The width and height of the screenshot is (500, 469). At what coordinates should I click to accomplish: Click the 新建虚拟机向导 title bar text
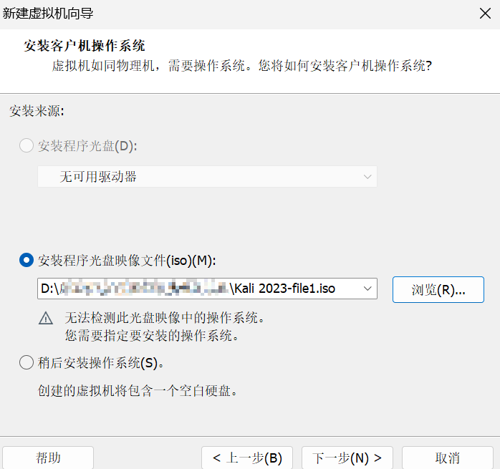(x=48, y=14)
